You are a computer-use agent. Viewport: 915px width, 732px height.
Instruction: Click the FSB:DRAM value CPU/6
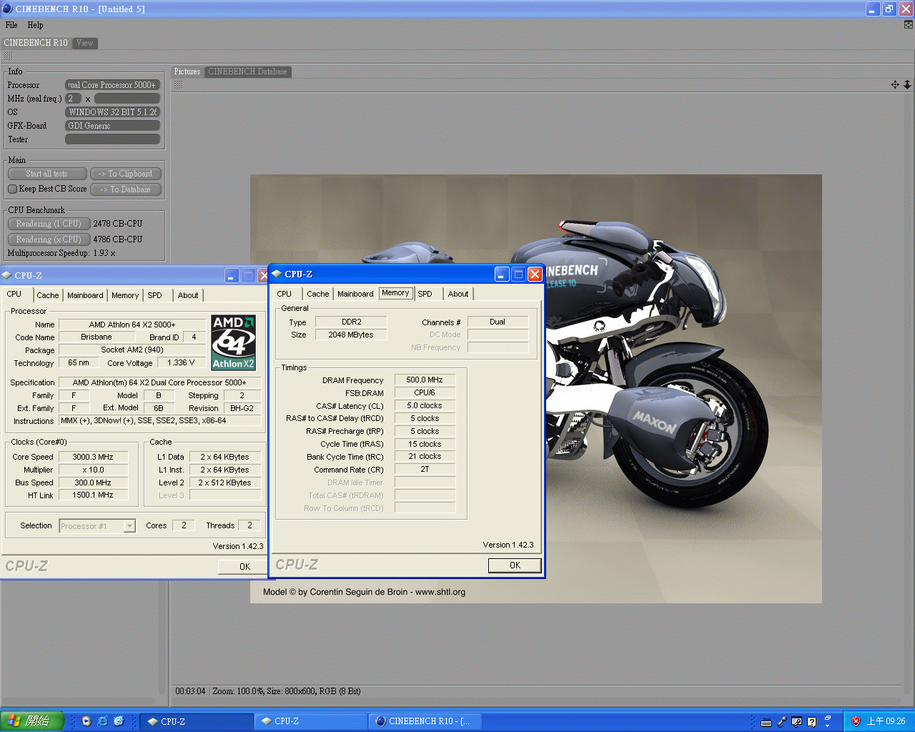click(x=425, y=392)
